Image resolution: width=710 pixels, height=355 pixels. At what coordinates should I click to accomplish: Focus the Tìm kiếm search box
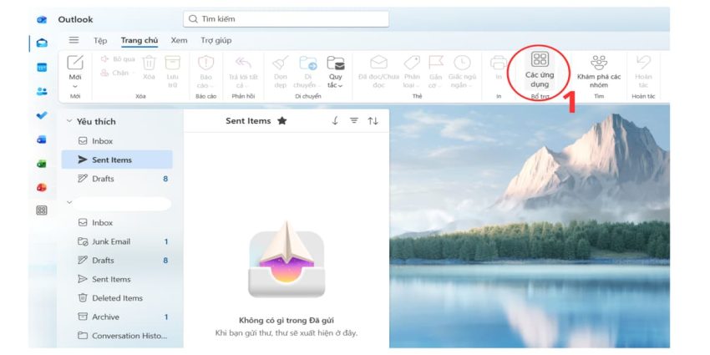[287, 19]
